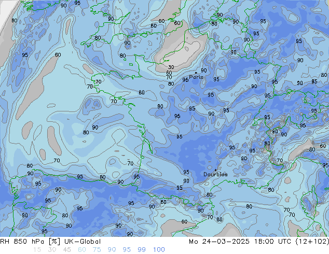Click the legend value 99
The width and height of the screenshot is (329, 254).
click(142, 250)
